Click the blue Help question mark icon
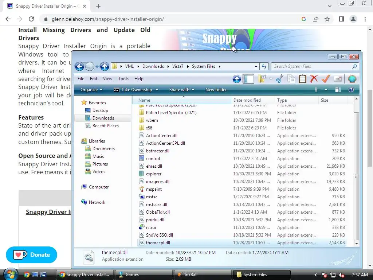 [351, 90]
